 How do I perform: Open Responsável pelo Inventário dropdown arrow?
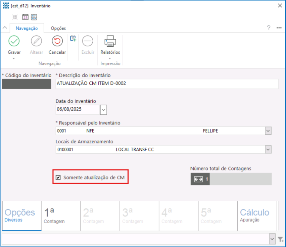pos(268,131)
